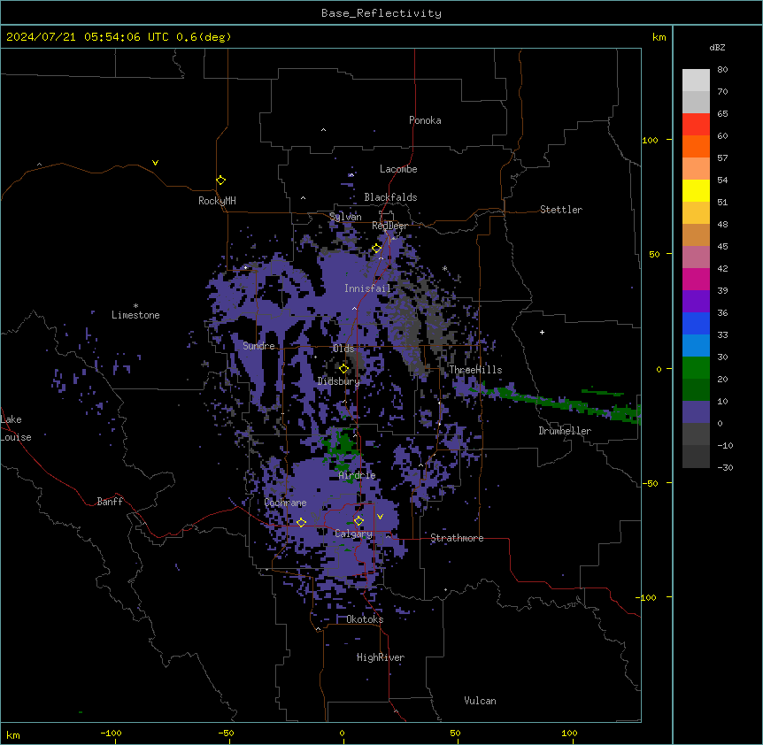Click the Vulcan city label
This screenshot has width=763, height=745.
481,701
